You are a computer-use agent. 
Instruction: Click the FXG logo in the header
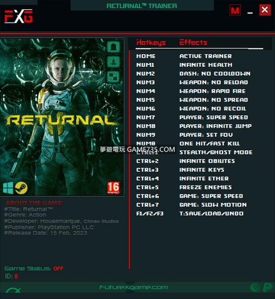18,16
